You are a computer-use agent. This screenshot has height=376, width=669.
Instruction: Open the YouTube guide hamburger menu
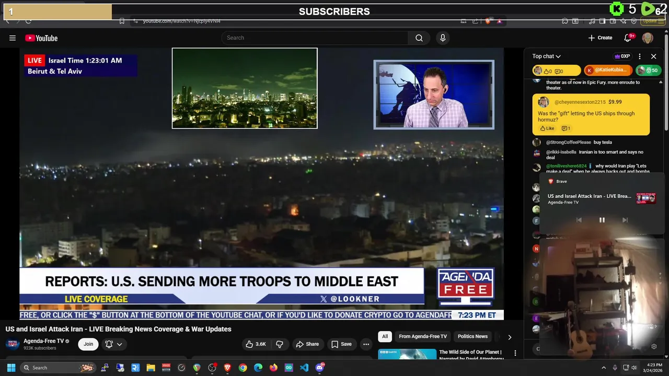coord(13,38)
